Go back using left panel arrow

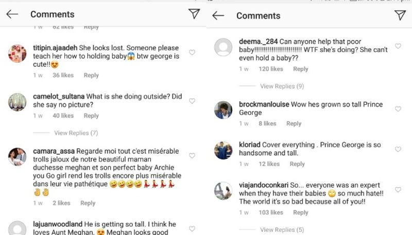coord(12,14)
